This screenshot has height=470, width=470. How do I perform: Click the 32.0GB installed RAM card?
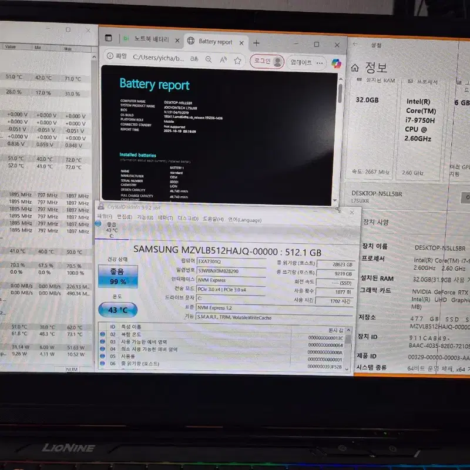371,129
